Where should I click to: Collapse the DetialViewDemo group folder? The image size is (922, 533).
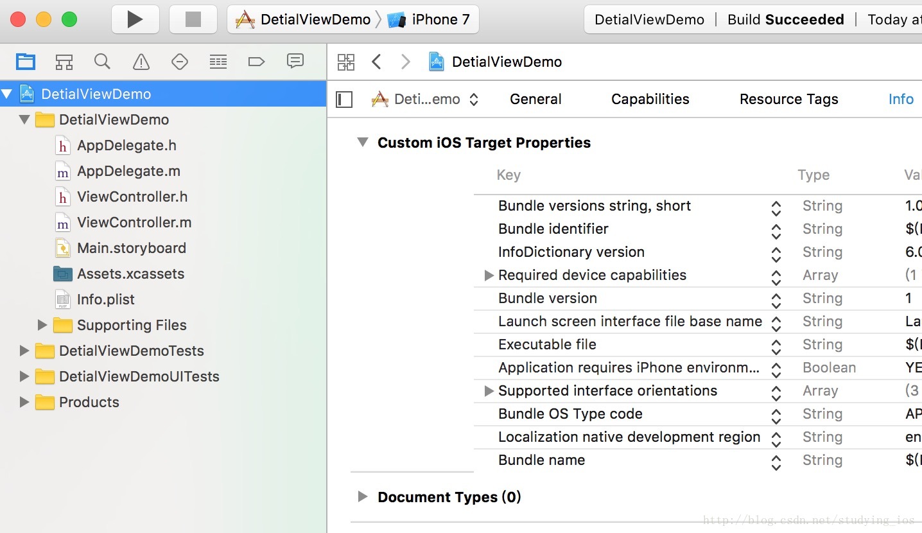pyautogui.click(x=24, y=120)
